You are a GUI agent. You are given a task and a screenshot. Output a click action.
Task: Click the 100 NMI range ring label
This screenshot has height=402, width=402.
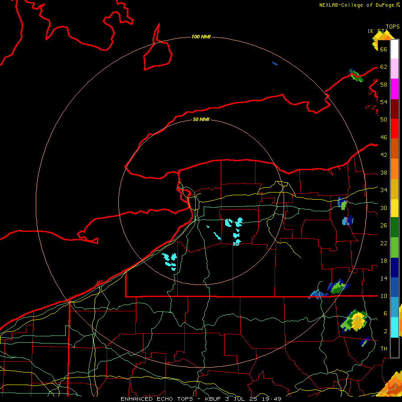(201, 37)
